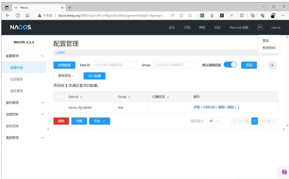Image resolution: width=289 pixels, height=179 pixels.
Task: Close the Nacos browser tab
Action: [62, 8]
